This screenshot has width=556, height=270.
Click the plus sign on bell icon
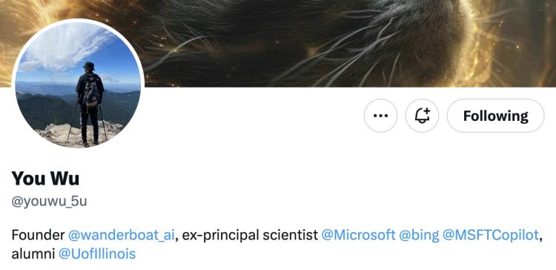coord(426,111)
